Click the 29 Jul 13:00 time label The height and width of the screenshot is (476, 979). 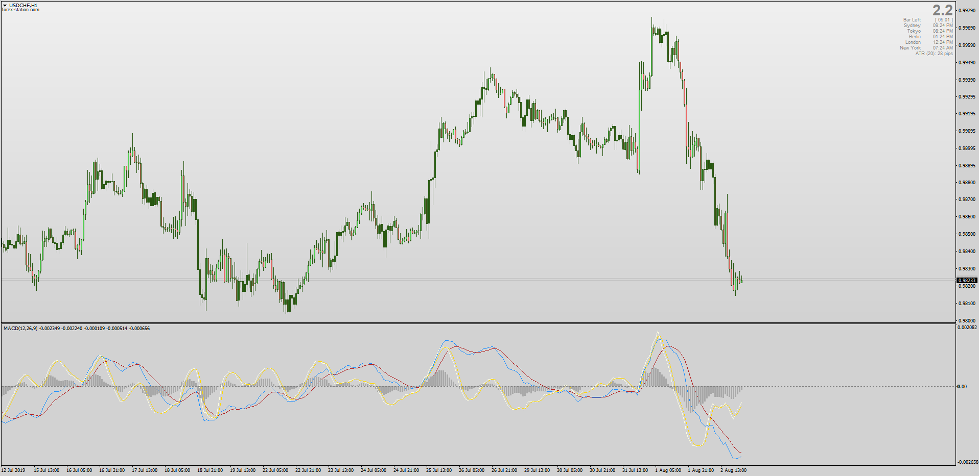pos(537,470)
